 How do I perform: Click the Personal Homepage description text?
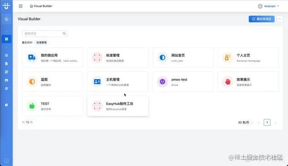point(248,61)
